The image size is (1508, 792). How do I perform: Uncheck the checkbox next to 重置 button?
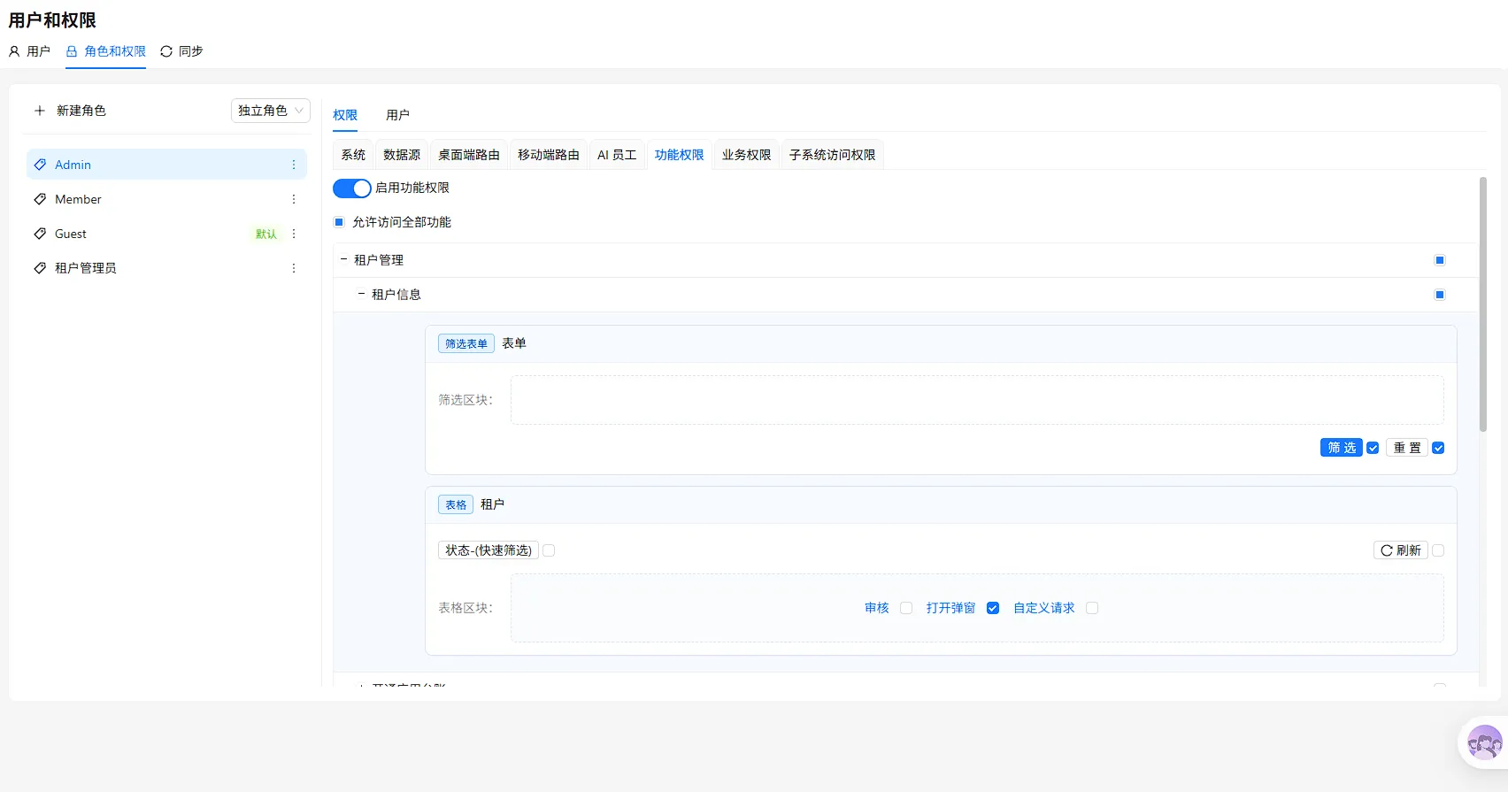[1438, 448]
